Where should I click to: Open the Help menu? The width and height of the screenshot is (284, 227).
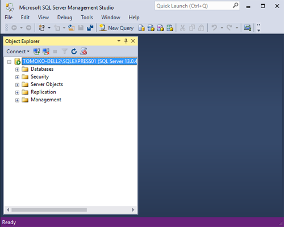[x=134, y=18]
